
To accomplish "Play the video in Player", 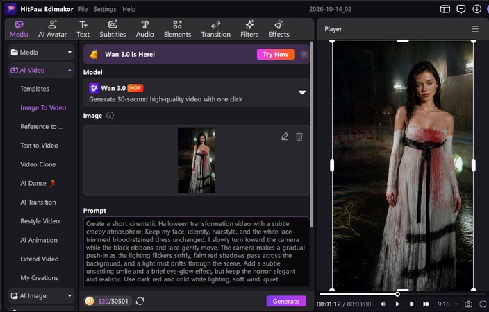I will 397,304.
